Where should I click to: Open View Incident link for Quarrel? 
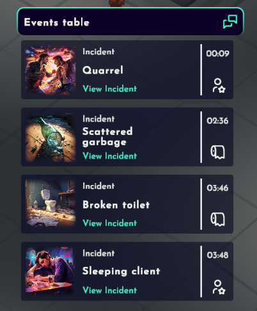pos(109,89)
